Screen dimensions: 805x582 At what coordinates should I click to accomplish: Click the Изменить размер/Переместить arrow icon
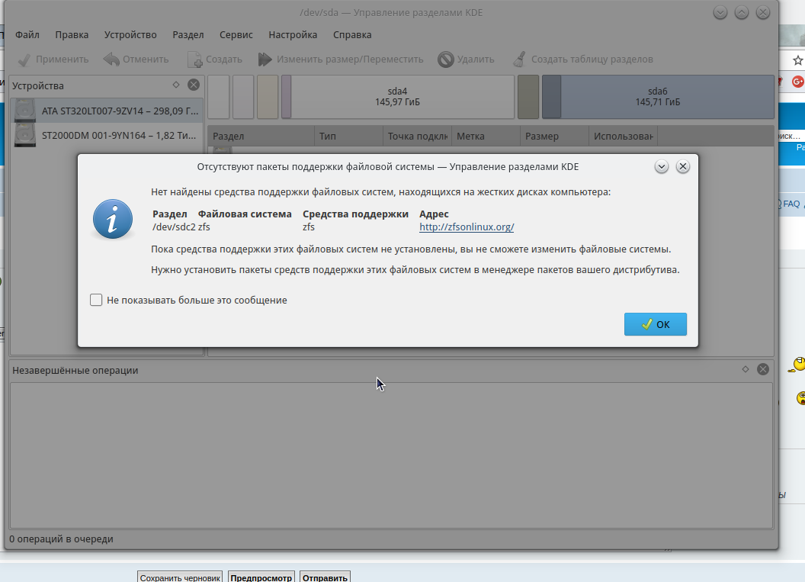coord(265,59)
